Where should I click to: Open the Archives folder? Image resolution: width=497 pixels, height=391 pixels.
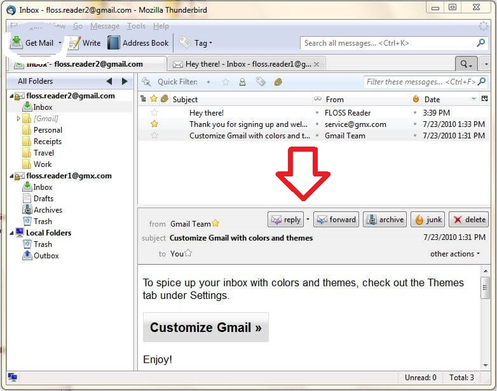42,210
